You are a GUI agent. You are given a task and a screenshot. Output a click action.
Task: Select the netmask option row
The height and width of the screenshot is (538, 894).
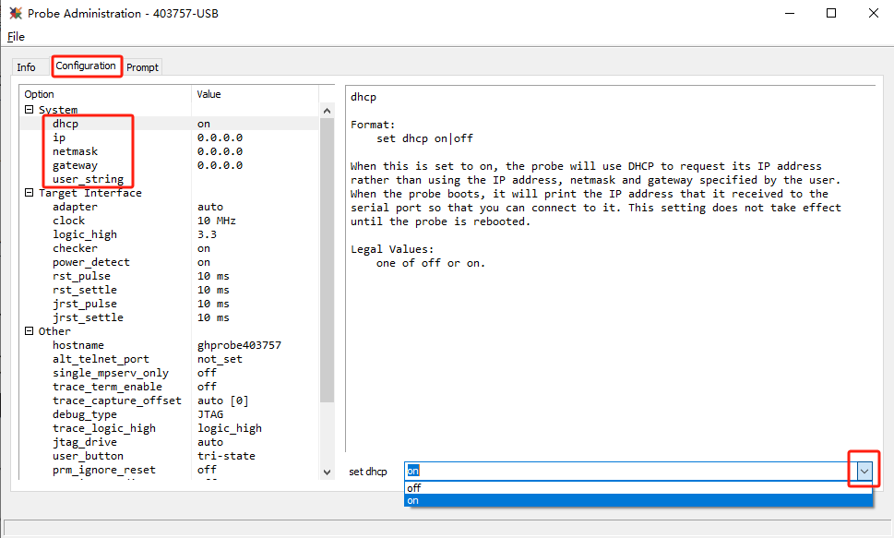[x=75, y=151]
